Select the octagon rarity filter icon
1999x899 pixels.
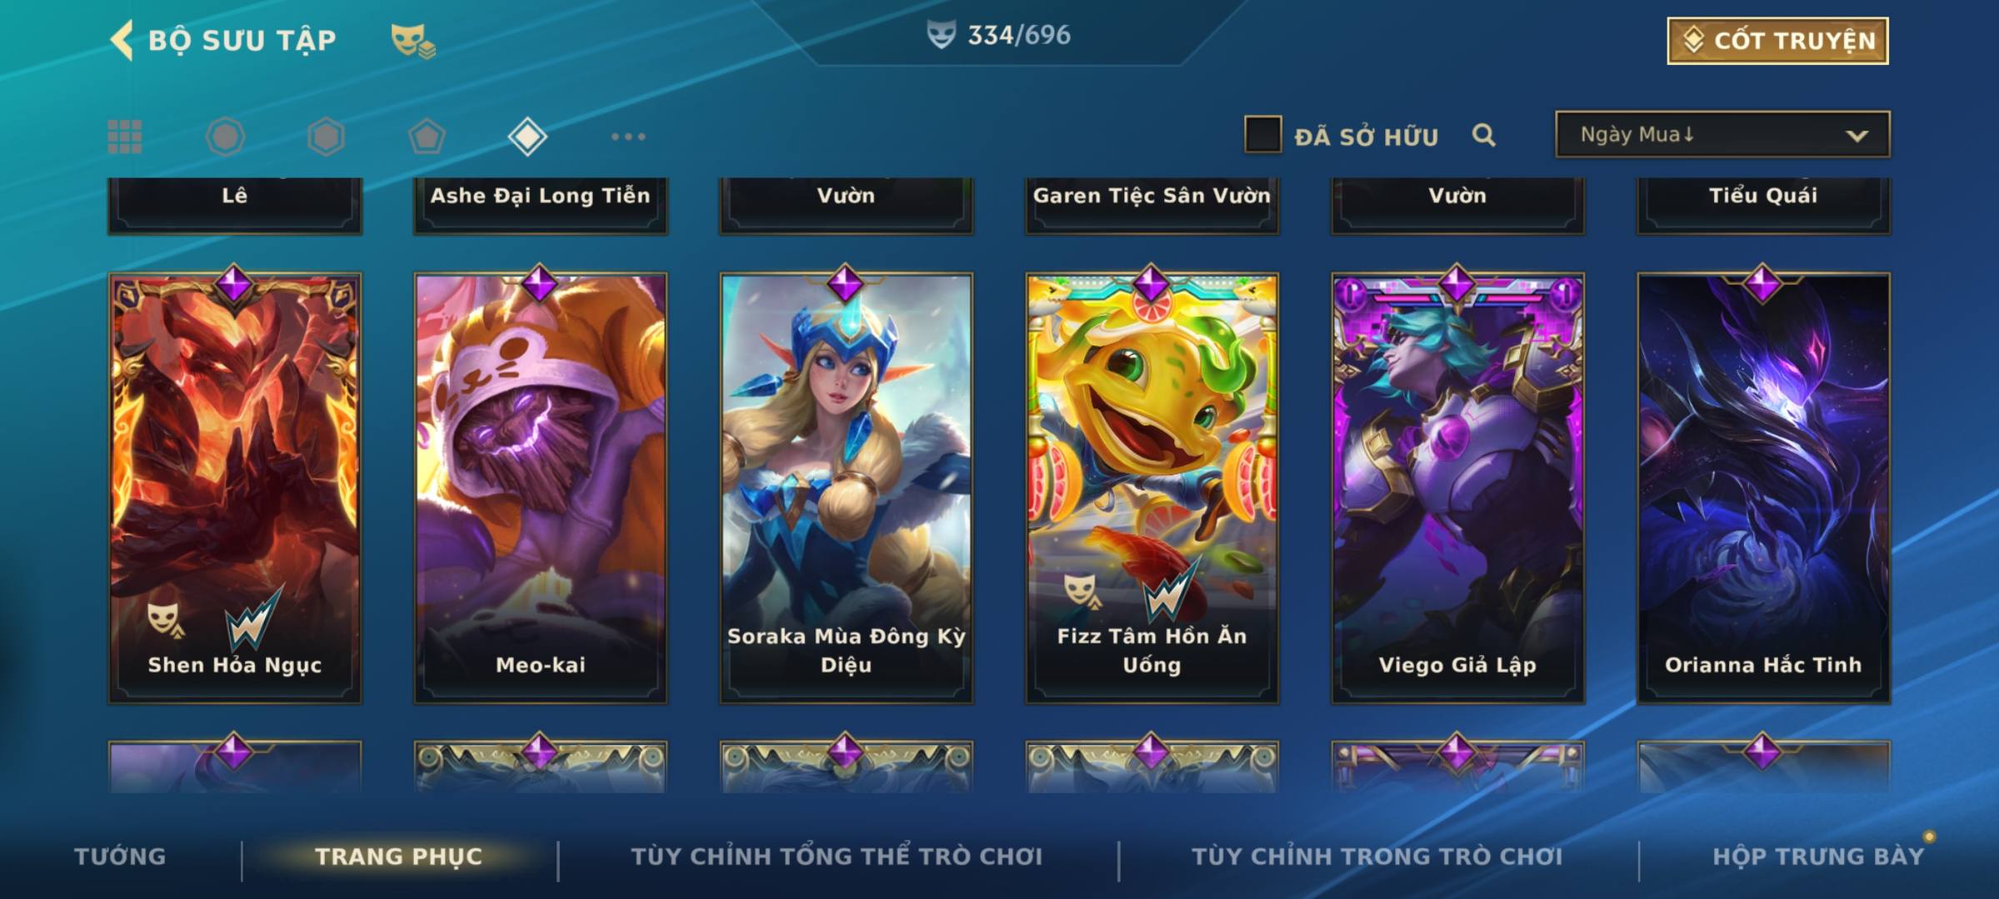coord(225,137)
